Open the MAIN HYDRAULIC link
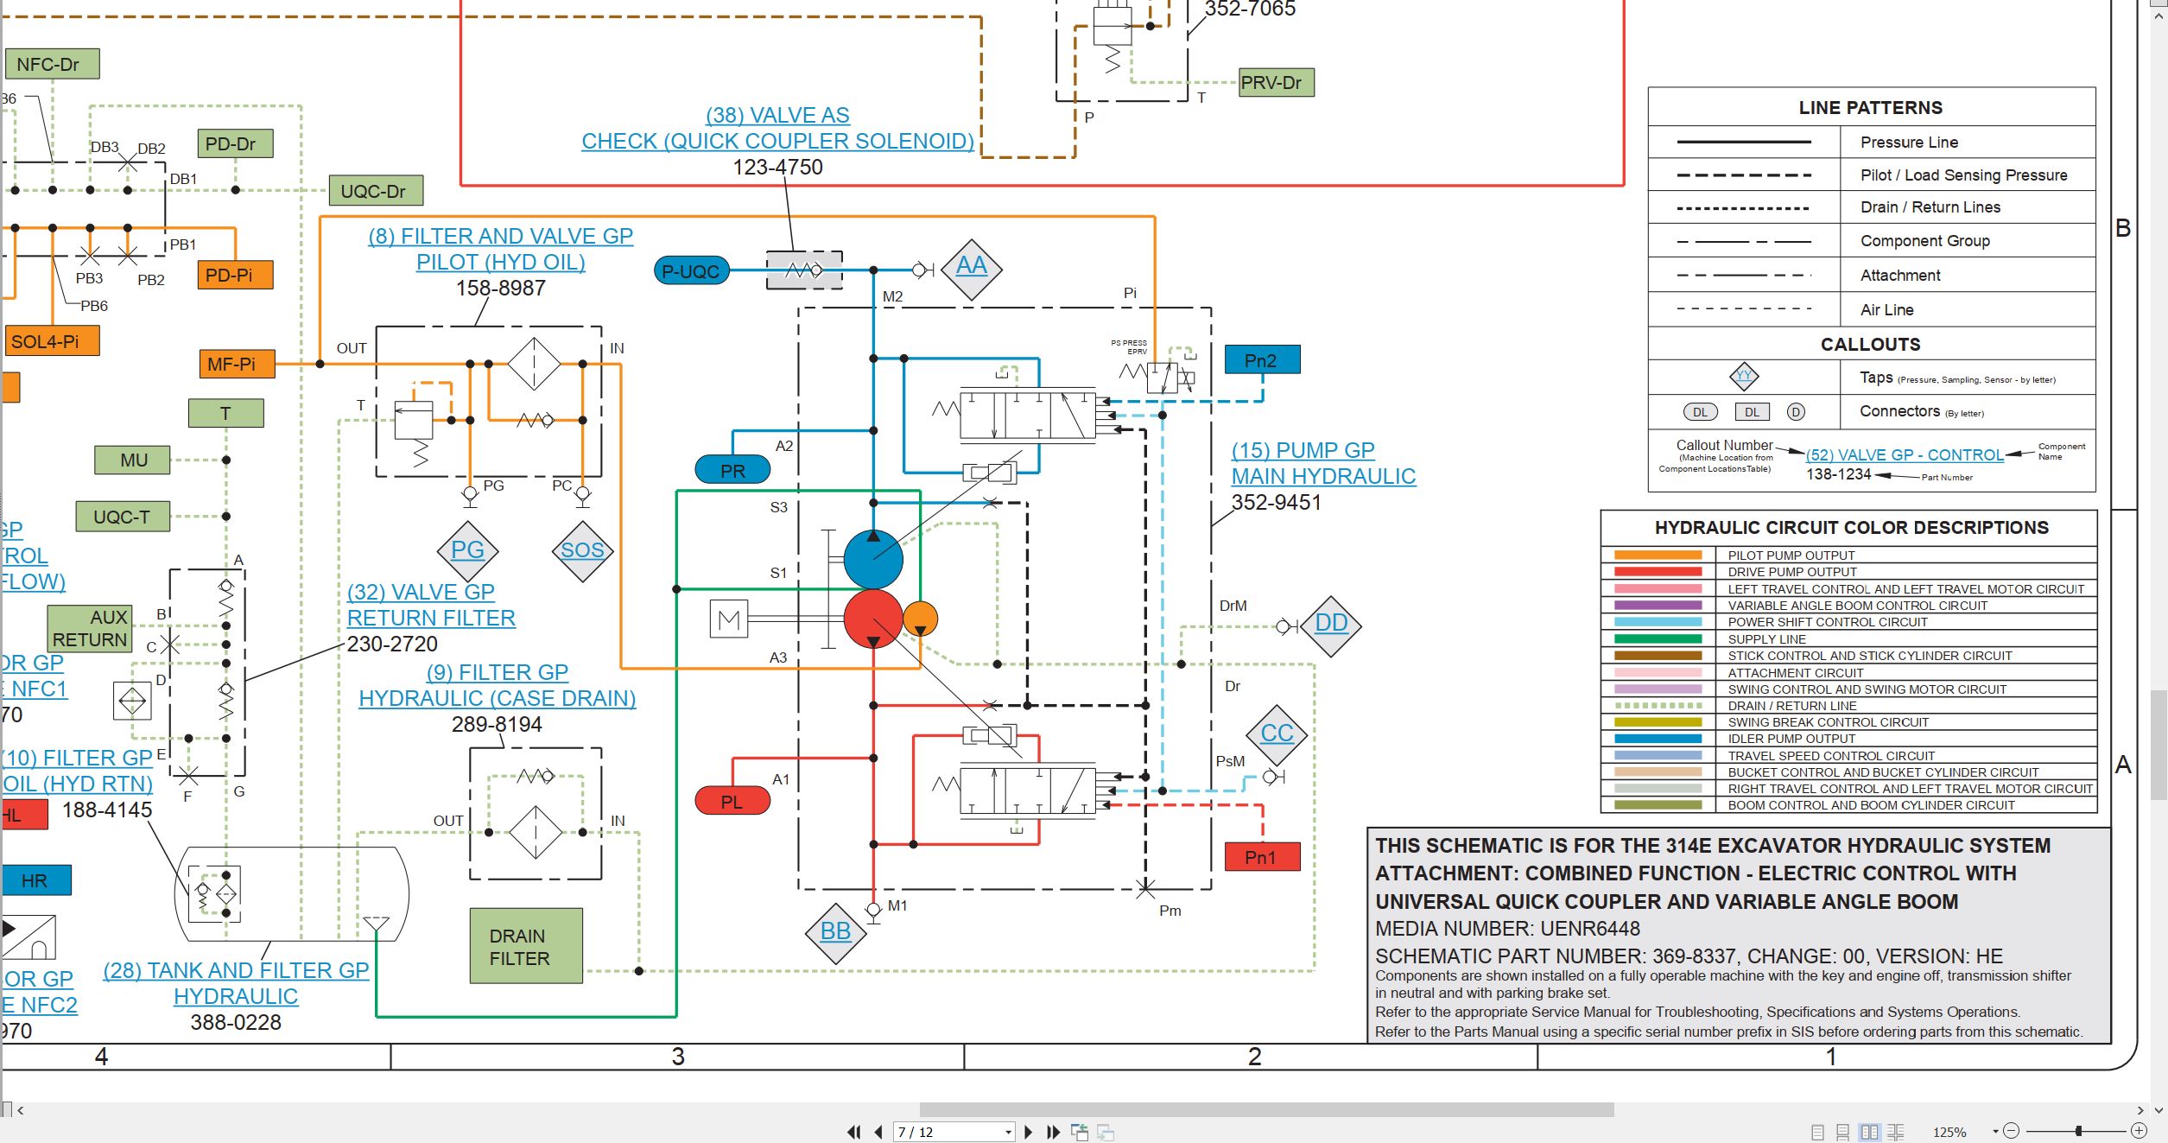The height and width of the screenshot is (1143, 2168). 1323,477
